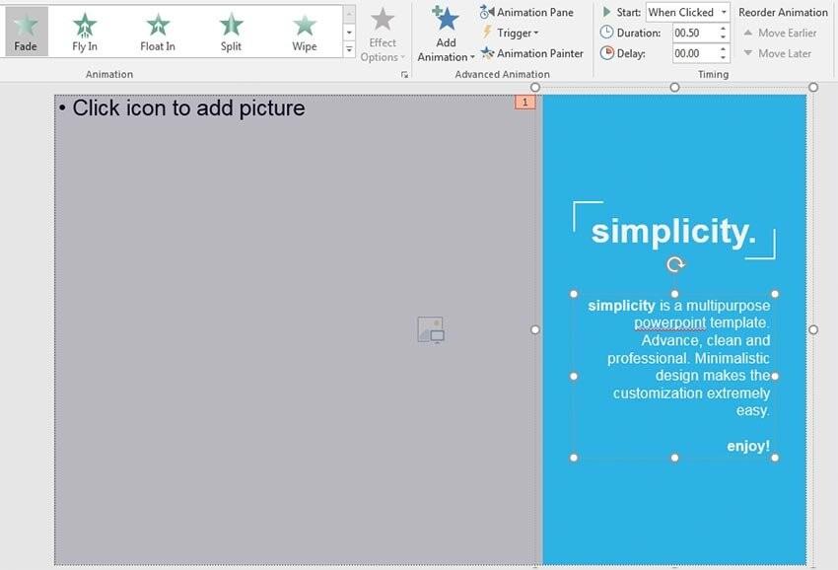Viewport: 838px width, 570px height.
Task: Click the rotation handle on the text box
Action: [x=675, y=263]
